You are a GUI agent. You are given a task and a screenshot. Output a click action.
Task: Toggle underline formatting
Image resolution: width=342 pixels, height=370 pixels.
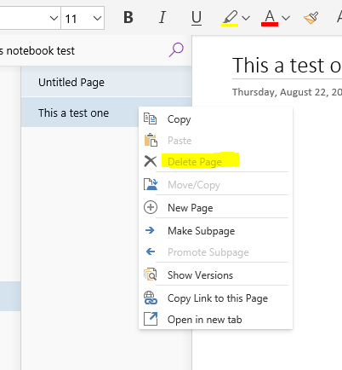197,18
